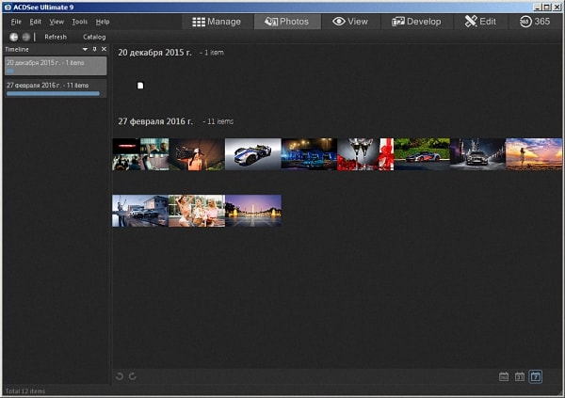Screen dimensions: 565x398
Task: Switch to Manage mode
Action: [216, 21]
